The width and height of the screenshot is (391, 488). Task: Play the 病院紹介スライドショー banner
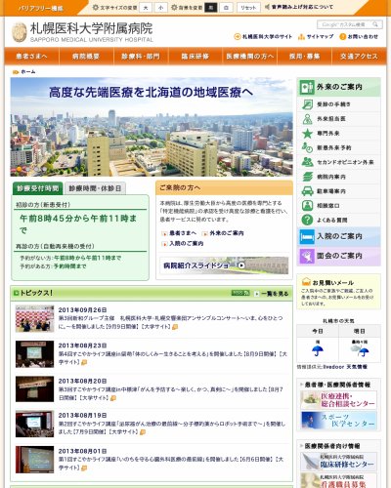point(224,265)
